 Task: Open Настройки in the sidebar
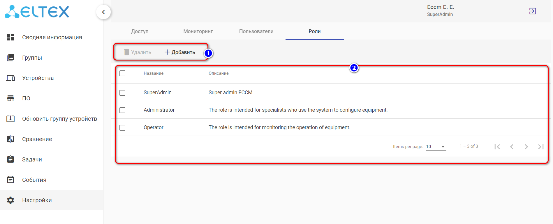coord(37,200)
